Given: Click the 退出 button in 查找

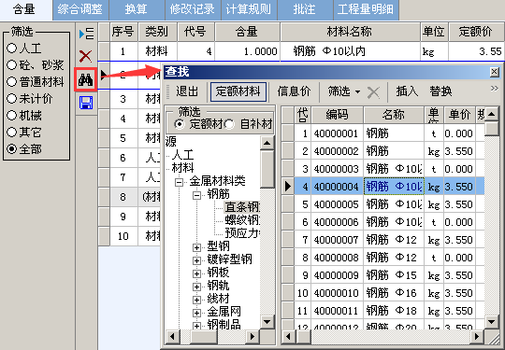Looking at the screenshot, I should 187,91.
